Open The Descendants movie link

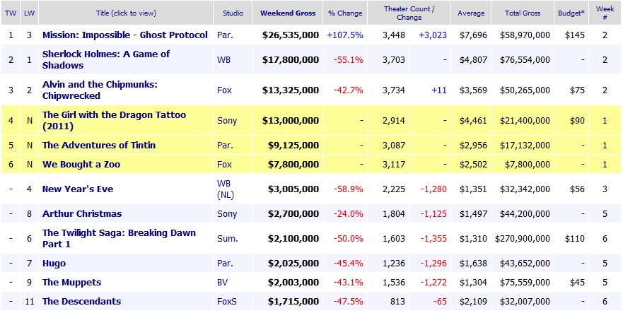click(81, 301)
